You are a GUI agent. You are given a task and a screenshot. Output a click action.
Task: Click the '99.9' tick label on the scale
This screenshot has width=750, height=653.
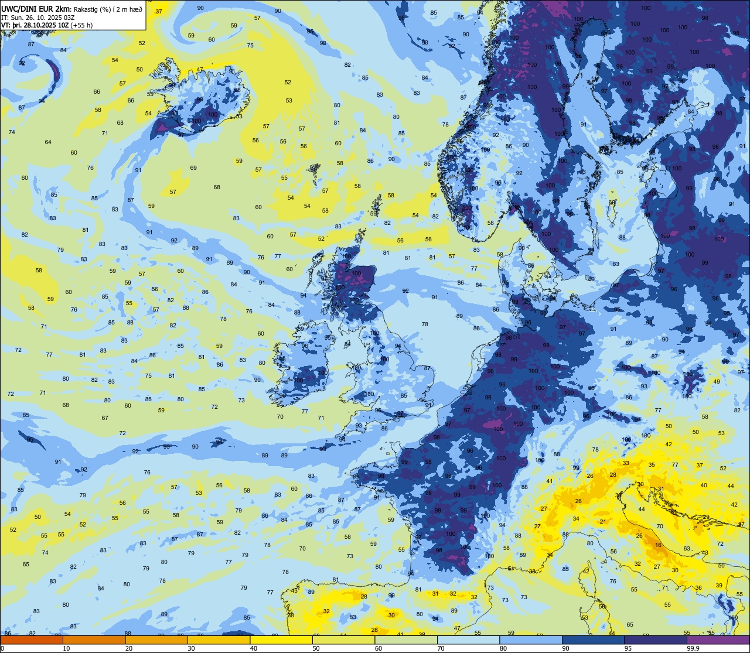point(694,648)
